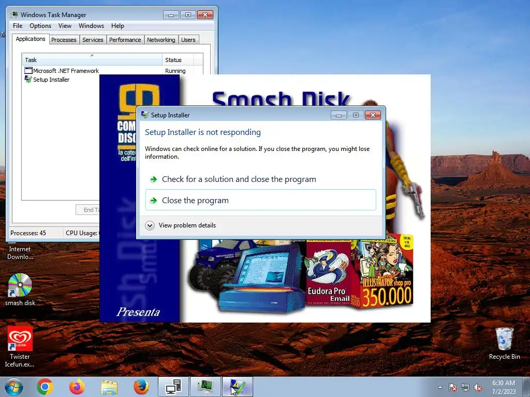530x397 pixels.
Task: Open Recycle Bin desktop icon
Action: [504, 343]
